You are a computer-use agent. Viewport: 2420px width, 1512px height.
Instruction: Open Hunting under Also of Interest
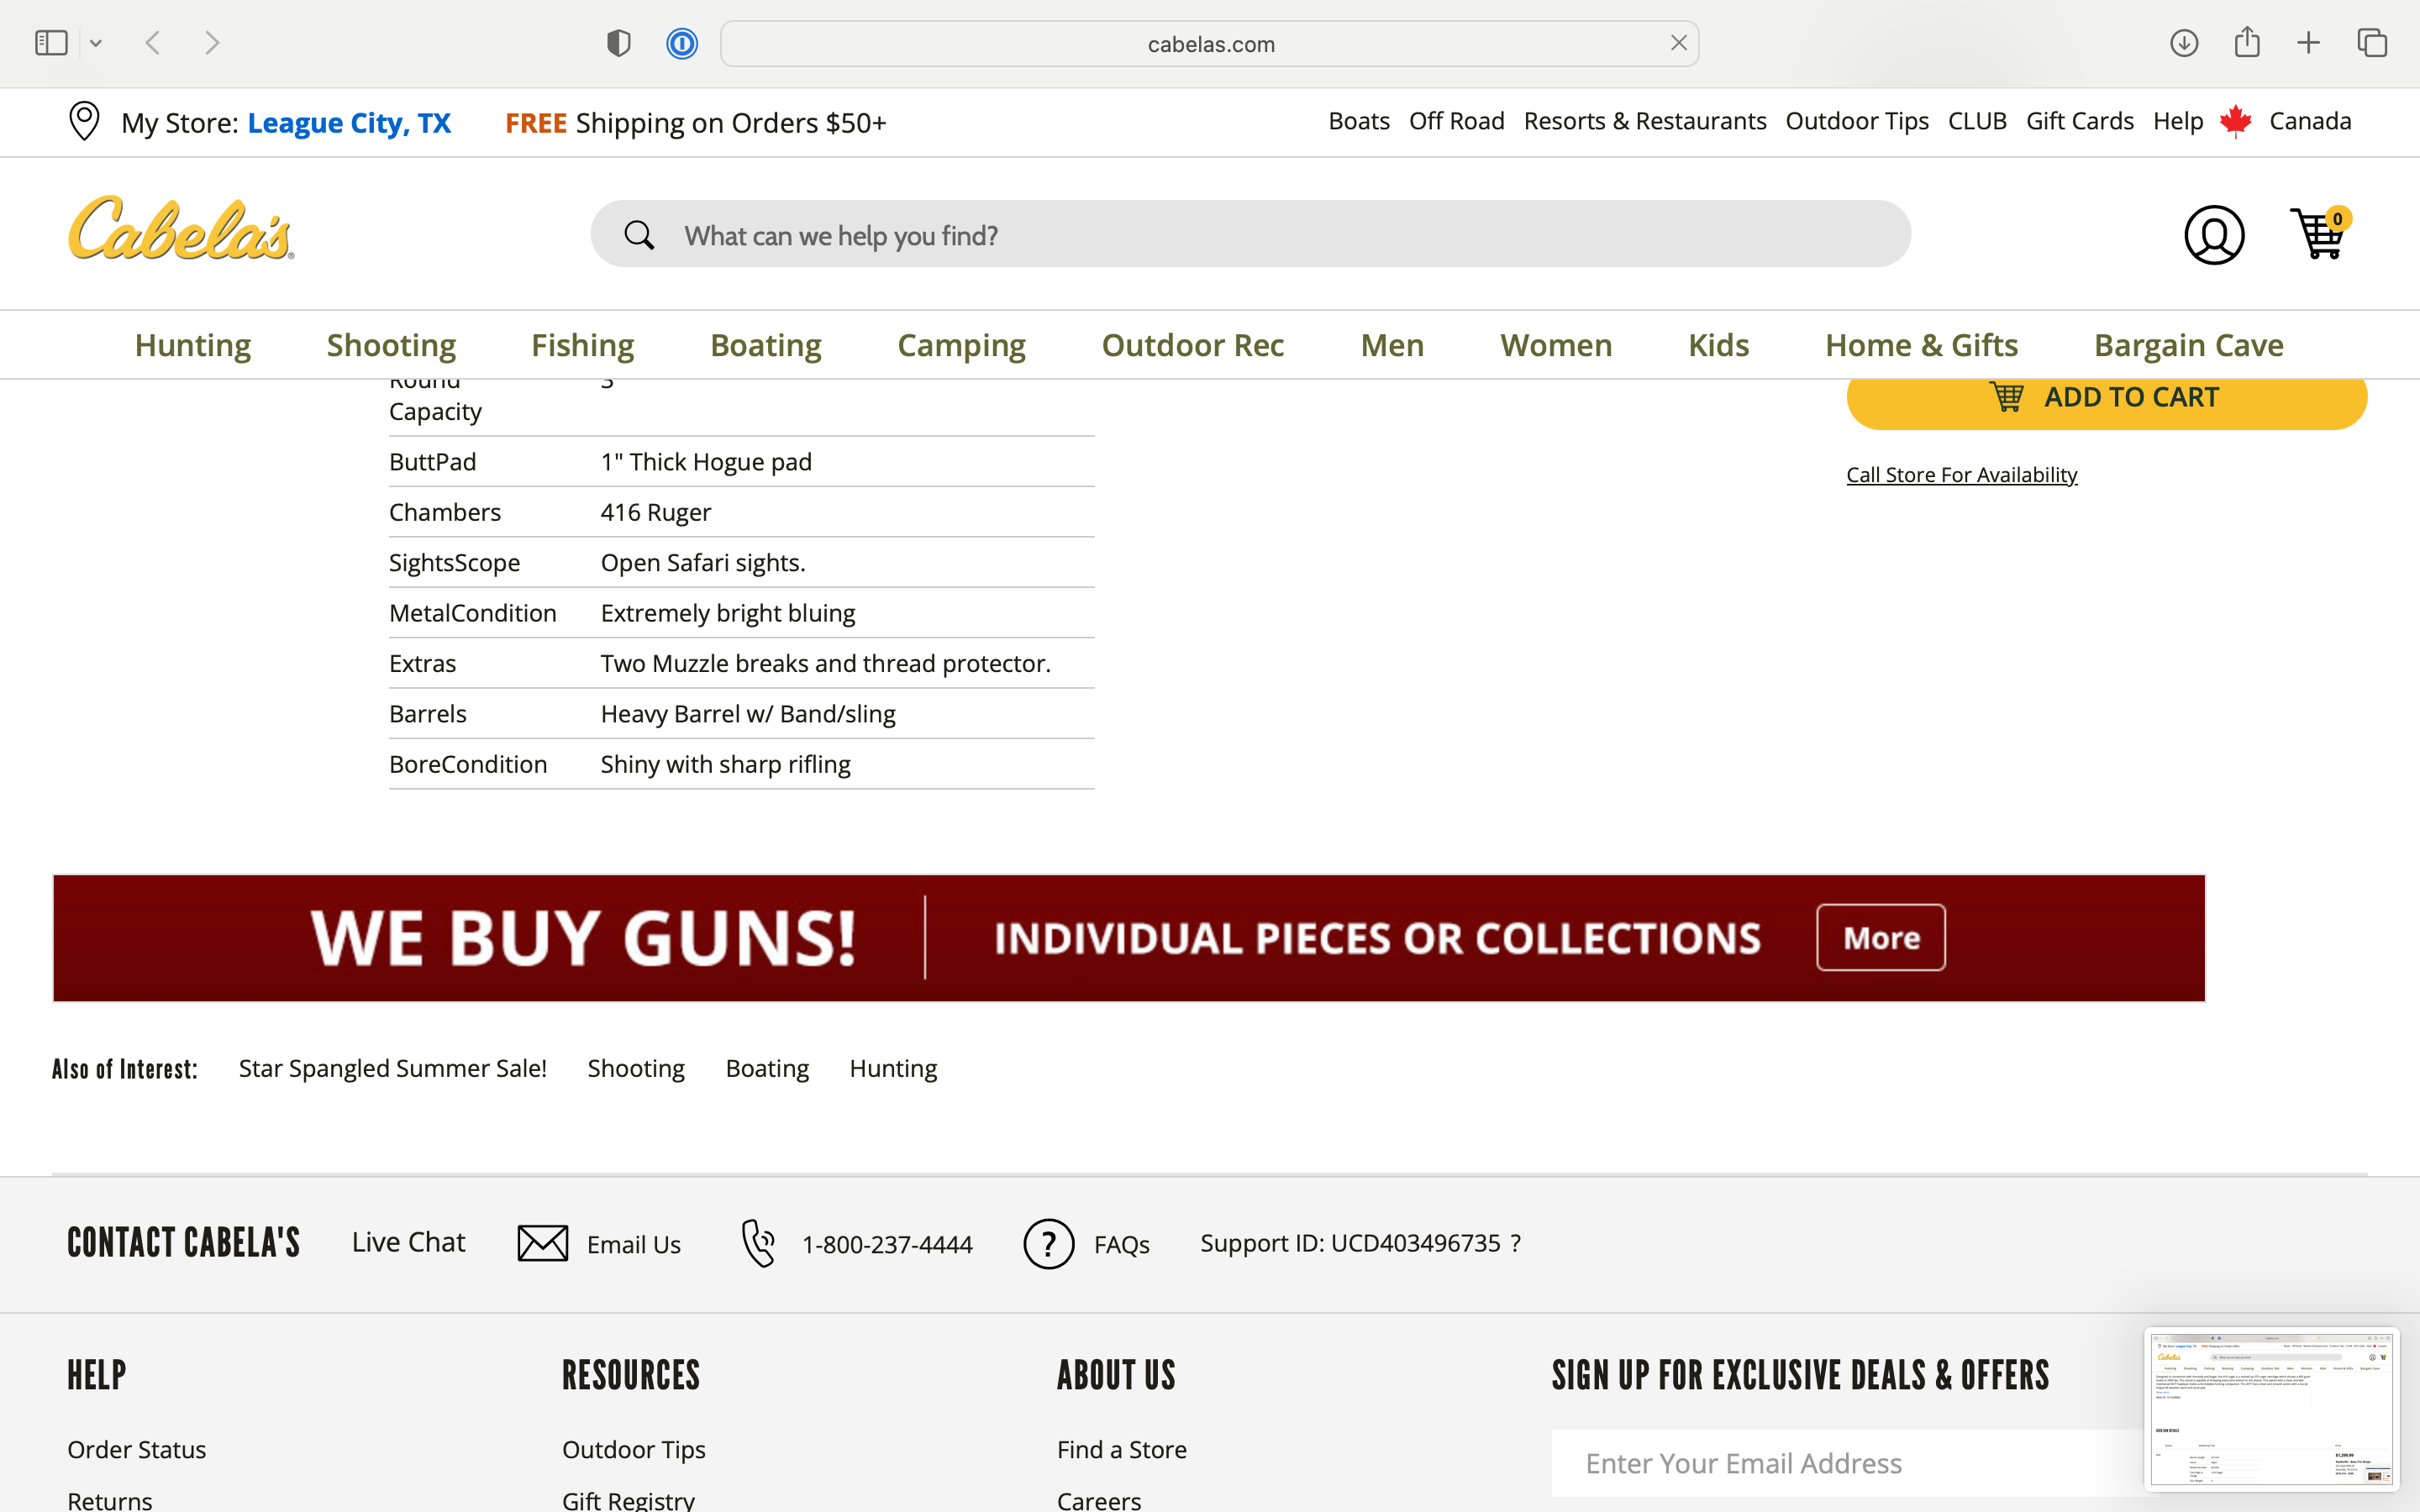[893, 1068]
